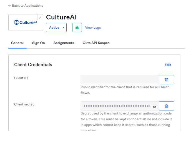Viewport: 186px width, 152px height.
Task: Open the General tab
Action: pyautogui.click(x=17, y=43)
